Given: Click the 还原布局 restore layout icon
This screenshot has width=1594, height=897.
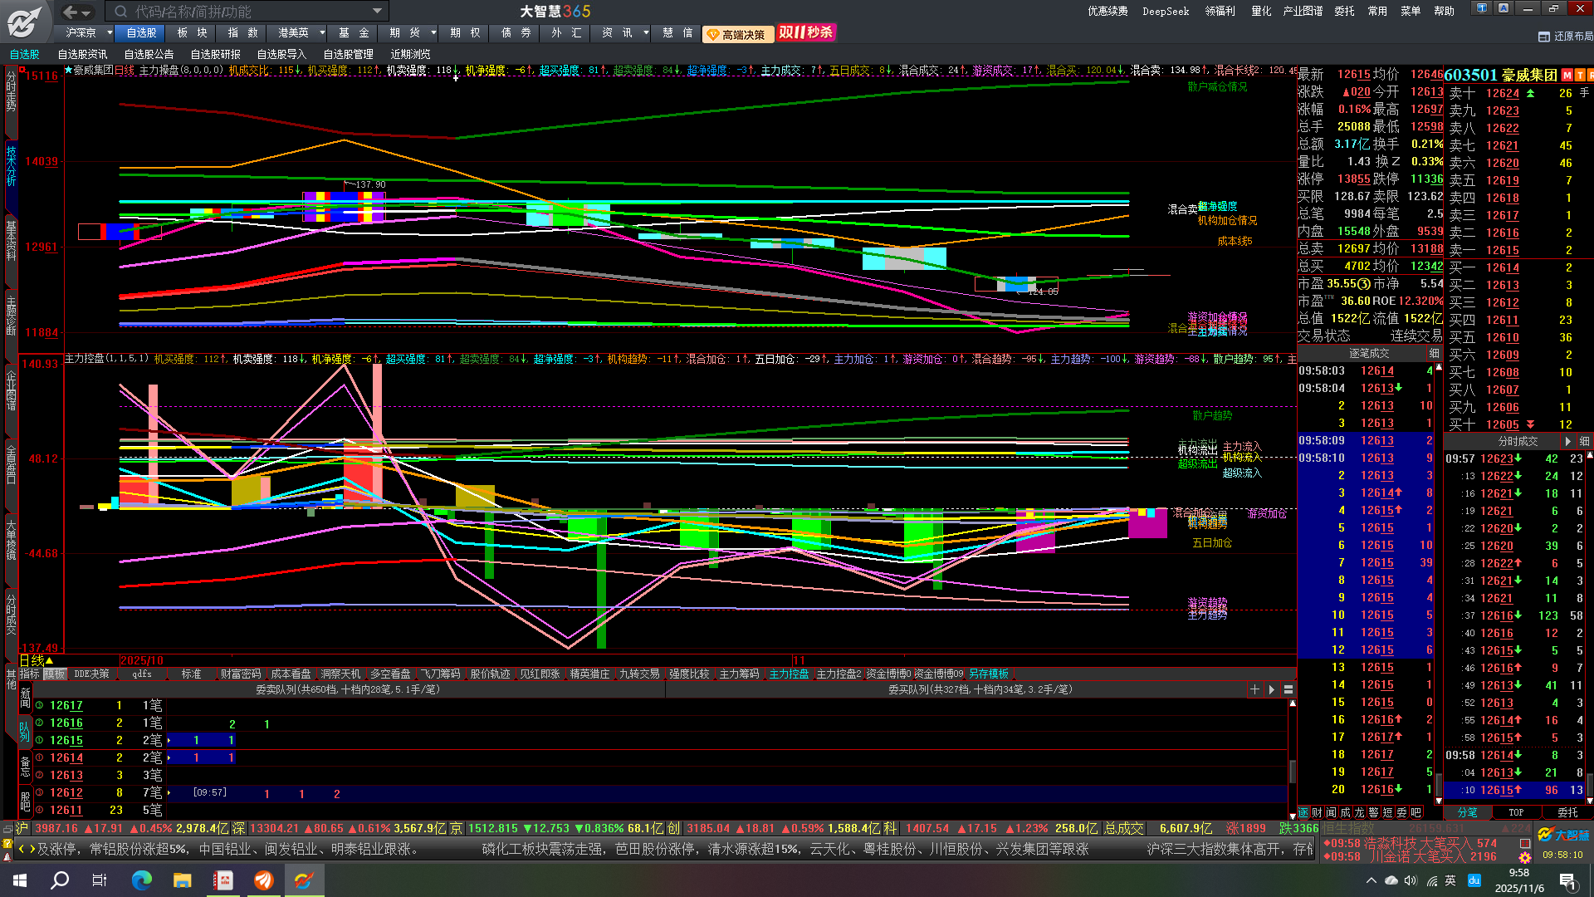Looking at the screenshot, I should pyautogui.click(x=1544, y=37).
